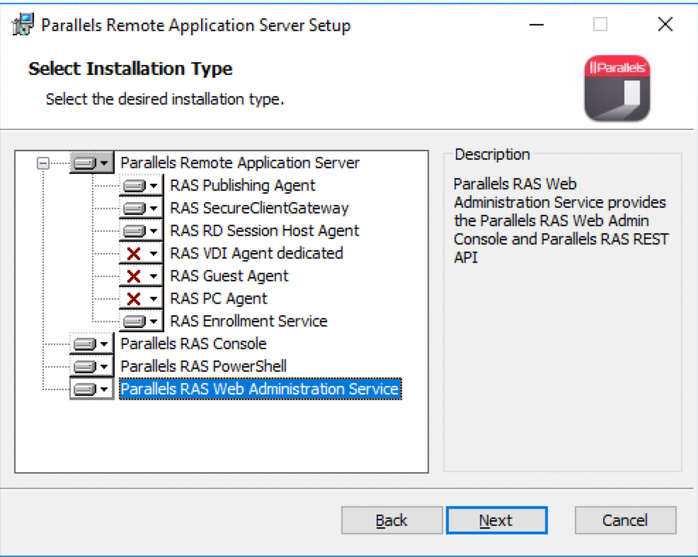Collapse the Parallels Remote Application Server tree node

pos(42,163)
